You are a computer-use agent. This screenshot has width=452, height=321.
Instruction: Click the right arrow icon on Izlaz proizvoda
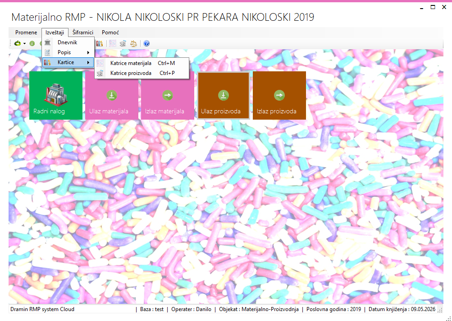279,95
